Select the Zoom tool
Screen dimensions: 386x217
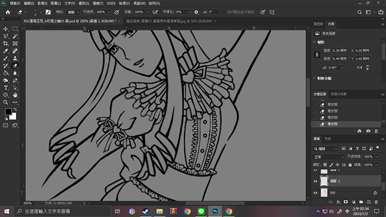click(x=6, y=102)
